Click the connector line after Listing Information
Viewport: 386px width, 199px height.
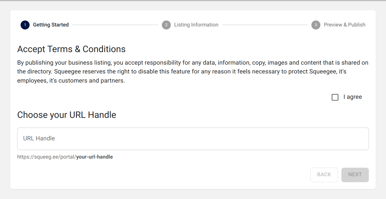coord(265,25)
